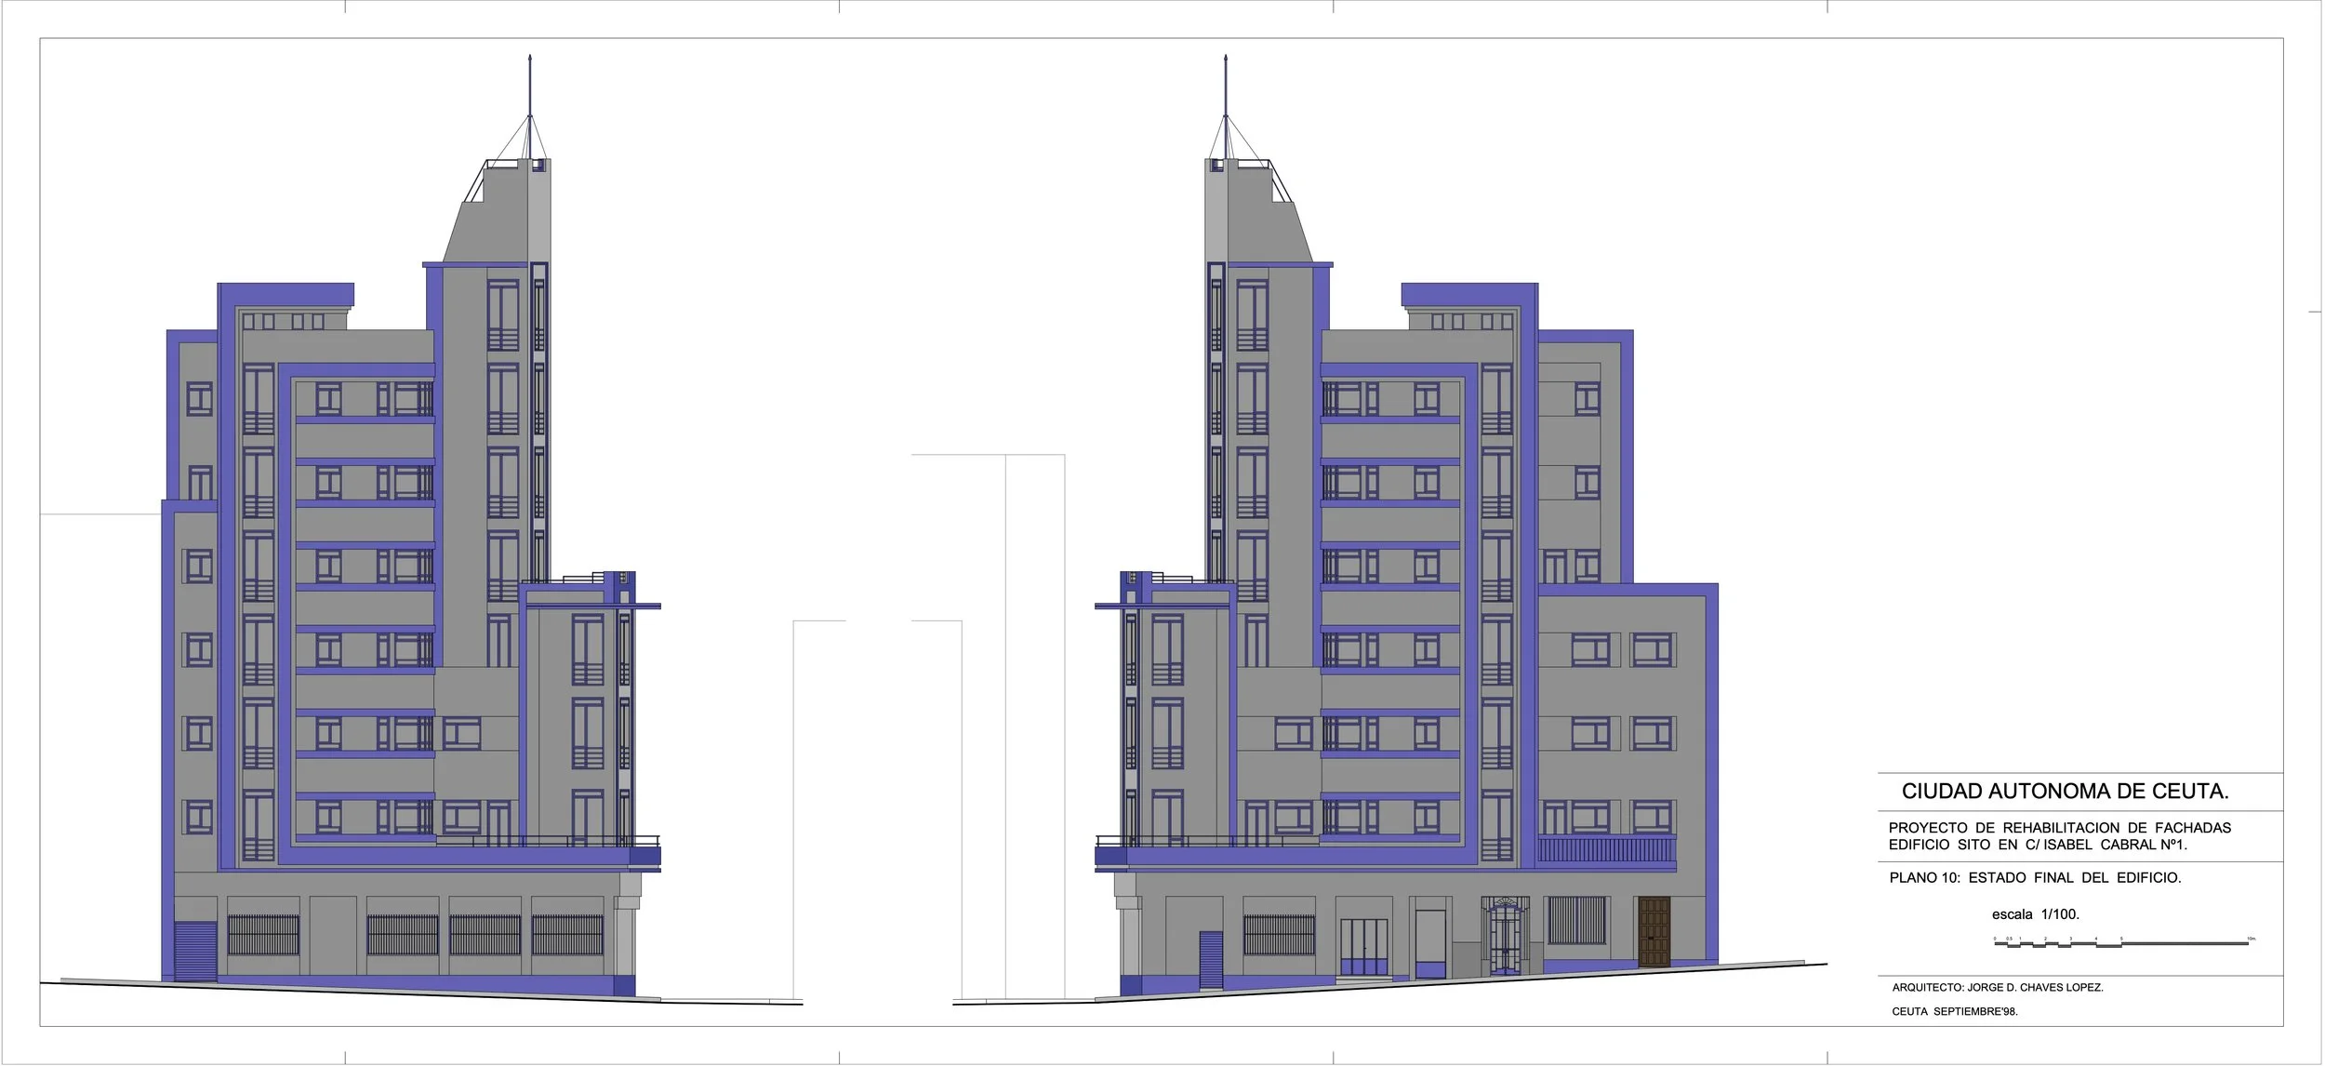Click the narrow blue shutter on right elevation ground floor
This screenshot has height=1066, width=2325.
(x=1210, y=959)
